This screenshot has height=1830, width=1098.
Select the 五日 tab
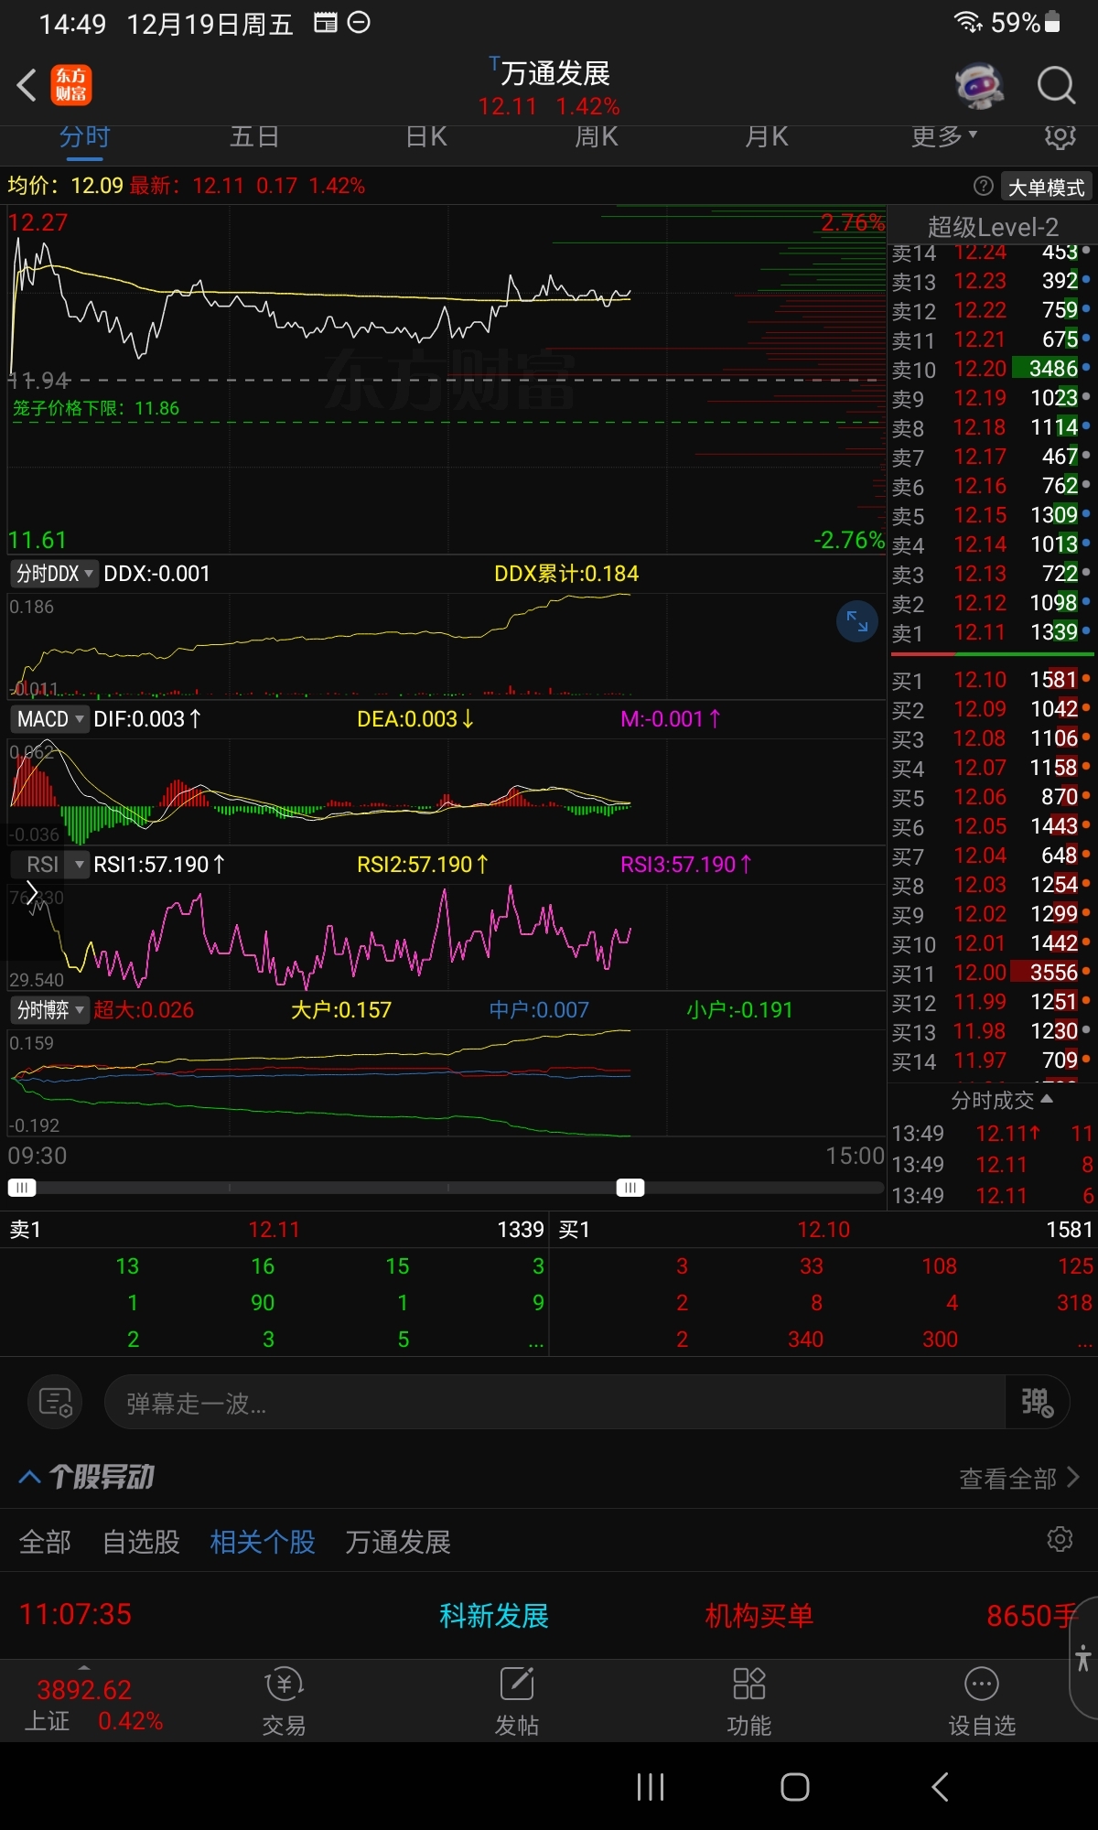point(254,136)
